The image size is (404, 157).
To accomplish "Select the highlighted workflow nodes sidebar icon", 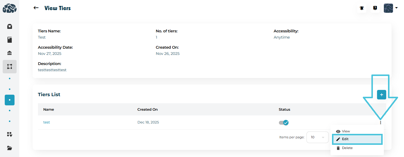I will tap(9, 66).
